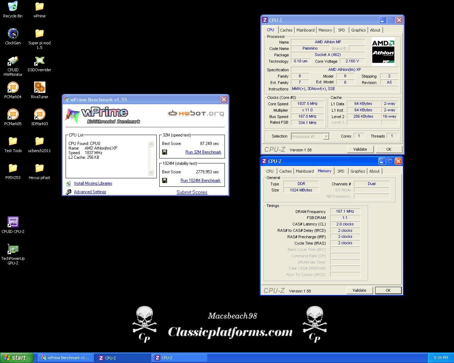Screen dimensions: 454x363
Task: Select the Hexus pifast folder
Action: [x=39, y=168]
